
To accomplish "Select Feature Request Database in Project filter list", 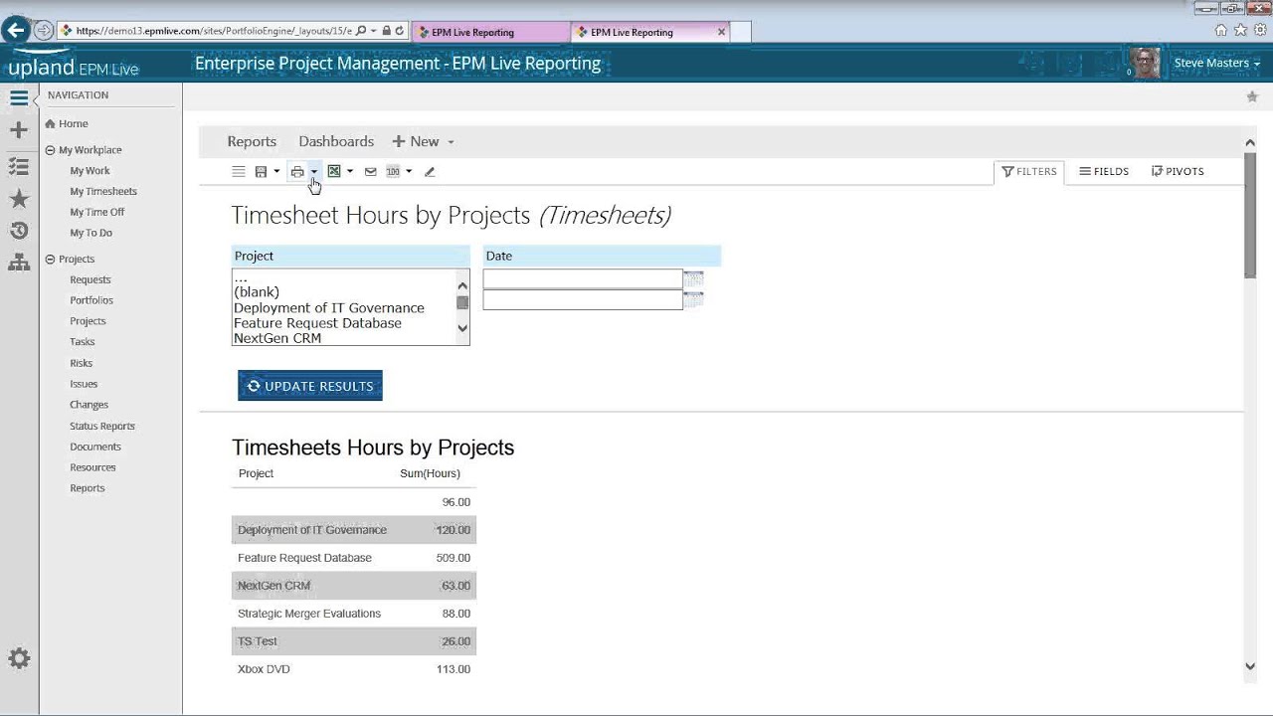I will (x=317, y=323).
